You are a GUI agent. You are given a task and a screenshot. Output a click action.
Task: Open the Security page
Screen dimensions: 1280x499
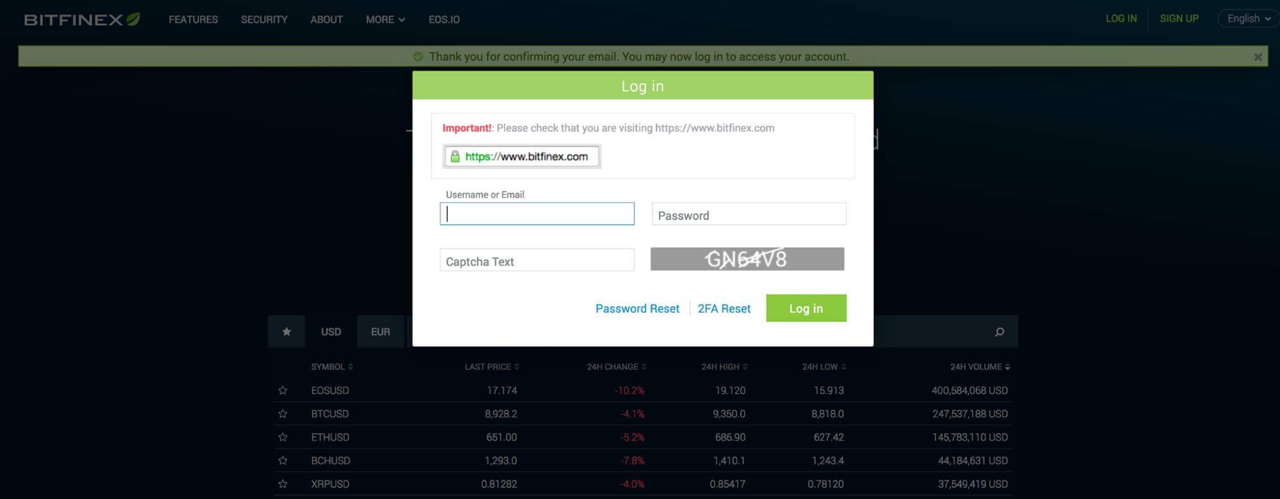point(264,20)
